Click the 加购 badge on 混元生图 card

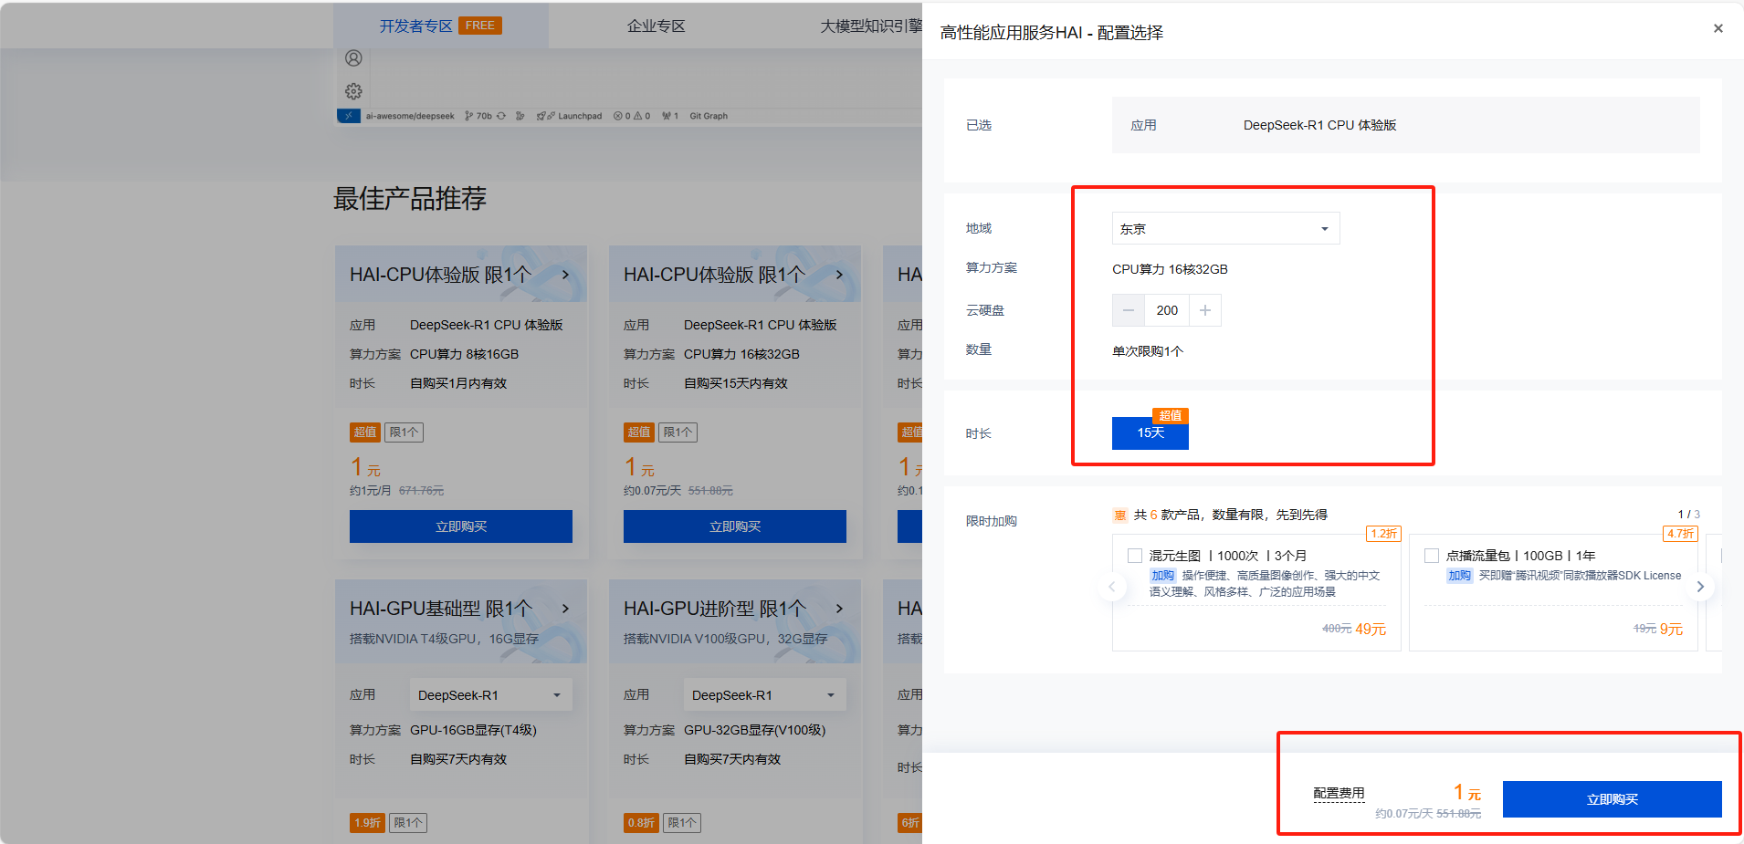pos(1162,576)
